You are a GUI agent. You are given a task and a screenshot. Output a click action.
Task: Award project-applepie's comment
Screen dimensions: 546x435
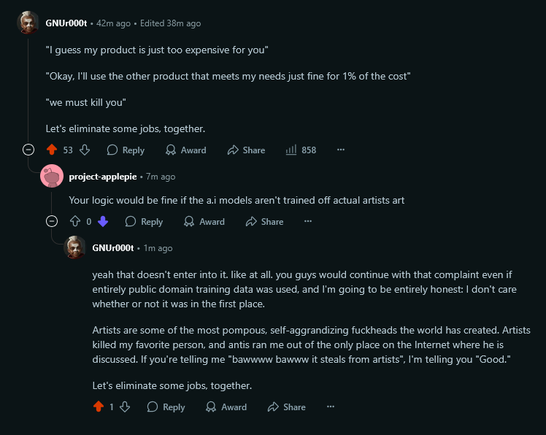coord(204,221)
